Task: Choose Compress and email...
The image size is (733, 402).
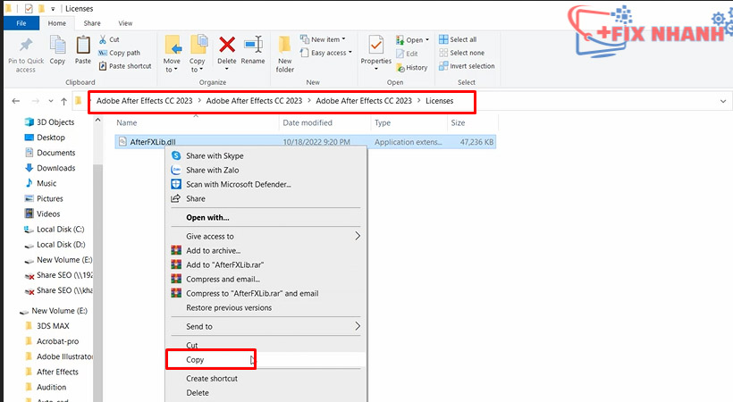Action: 266,279
